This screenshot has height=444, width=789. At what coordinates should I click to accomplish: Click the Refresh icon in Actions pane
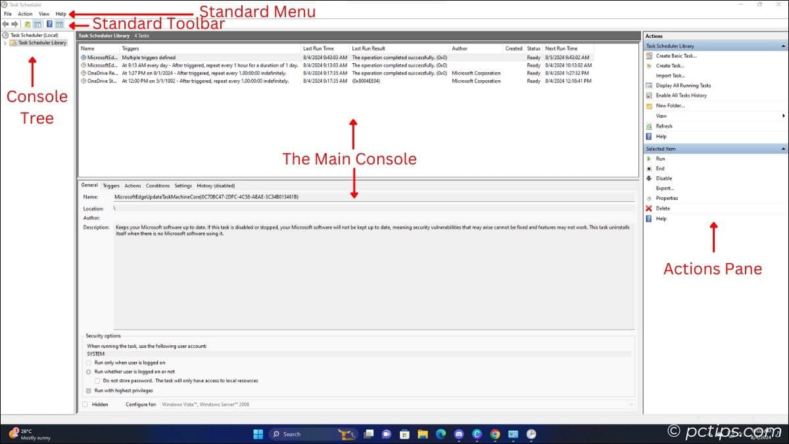point(648,126)
